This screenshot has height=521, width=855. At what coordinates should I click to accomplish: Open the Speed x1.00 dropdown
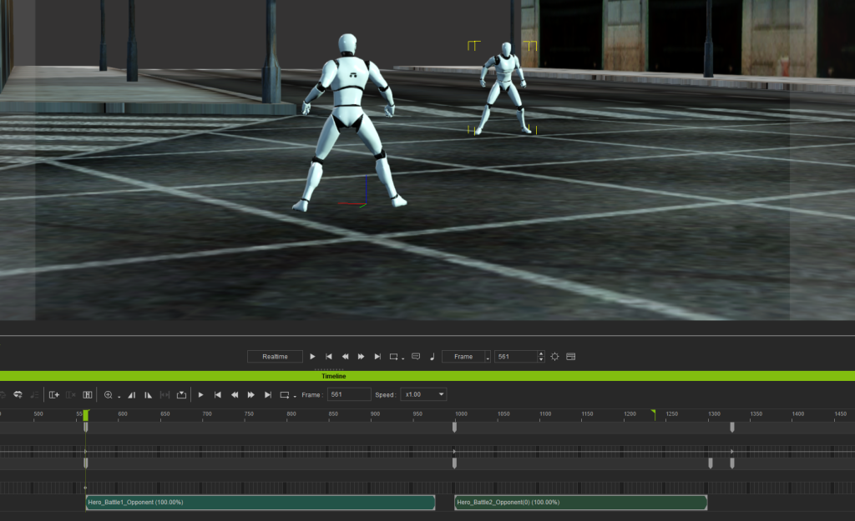click(423, 394)
